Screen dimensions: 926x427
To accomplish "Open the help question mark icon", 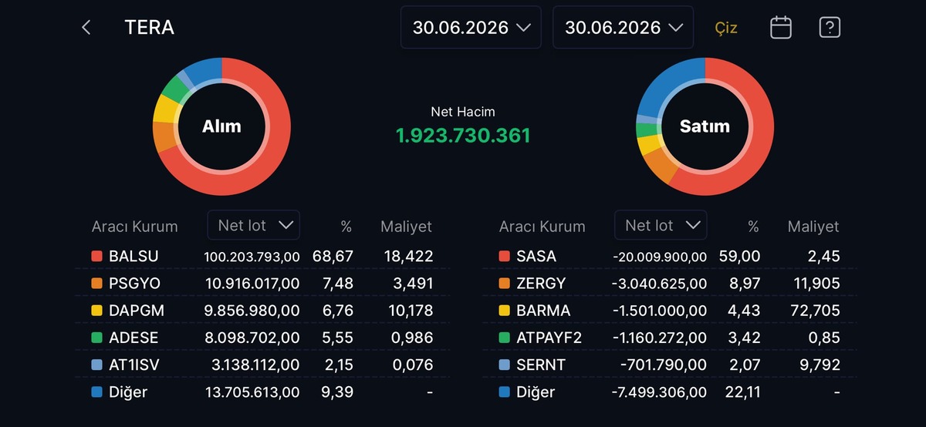I will [x=830, y=28].
